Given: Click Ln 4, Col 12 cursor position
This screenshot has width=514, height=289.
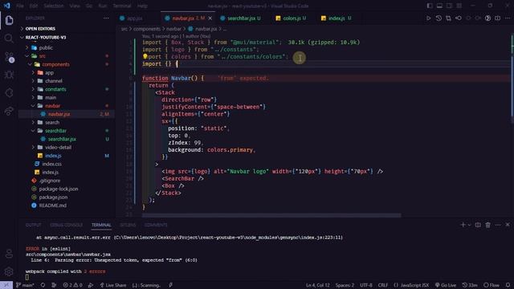Looking at the screenshot, I should pyautogui.click(x=318, y=285).
